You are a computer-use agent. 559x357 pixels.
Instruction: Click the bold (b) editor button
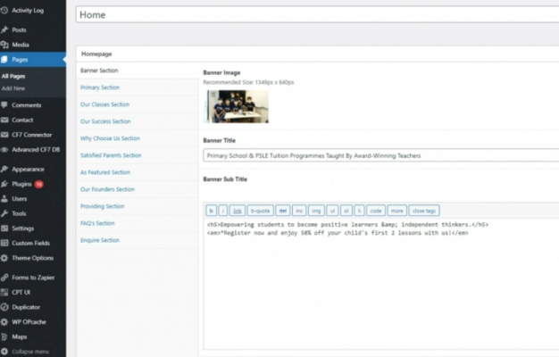pyautogui.click(x=211, y=211)
